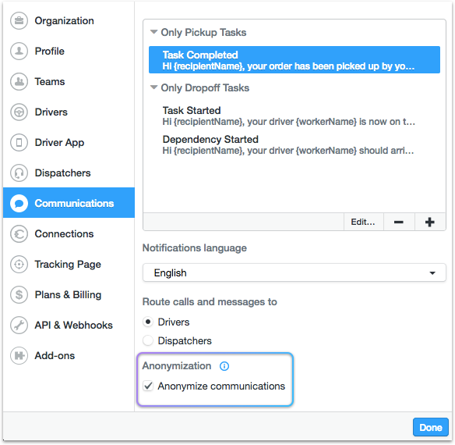The width and height of the screenshot is (455, 445).
Task: Click the Done button
Action: [x=431, y=427]
